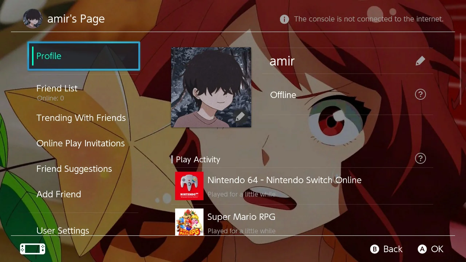The width and height of the screenshot is (466, 262).
Task: Select the Profile menu item
Action: click(84, 56)
